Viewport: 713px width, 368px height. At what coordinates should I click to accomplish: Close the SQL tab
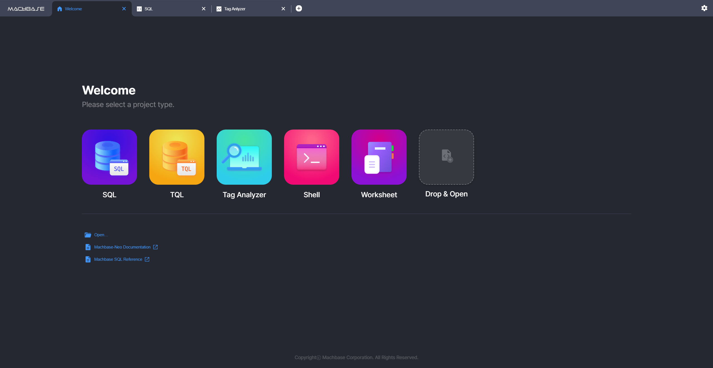[204, 9]
